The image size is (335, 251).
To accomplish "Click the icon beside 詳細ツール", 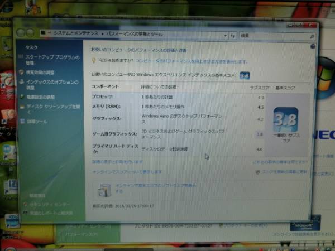I will (22, 121).
